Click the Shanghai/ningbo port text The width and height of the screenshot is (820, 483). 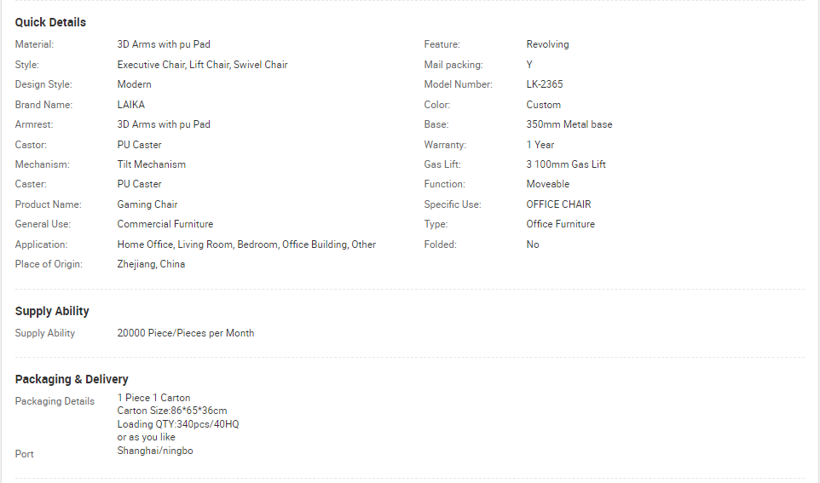pos(155,451)
